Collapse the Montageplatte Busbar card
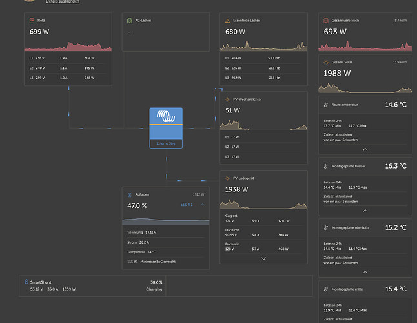The width and height of the screenshot is (417, 323). pyautogui.click(x=365, y=210)
